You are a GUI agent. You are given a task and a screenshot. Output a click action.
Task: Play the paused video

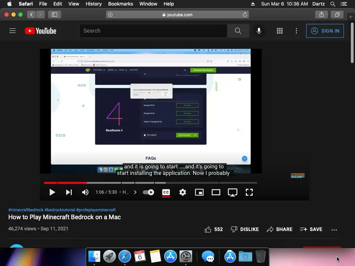pyautogui.click(x=52, y=192)
